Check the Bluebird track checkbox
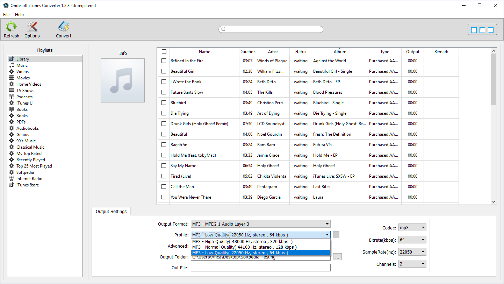Image resolution: width=504 pixels, height=284 pixels. (x=164, y=103)
